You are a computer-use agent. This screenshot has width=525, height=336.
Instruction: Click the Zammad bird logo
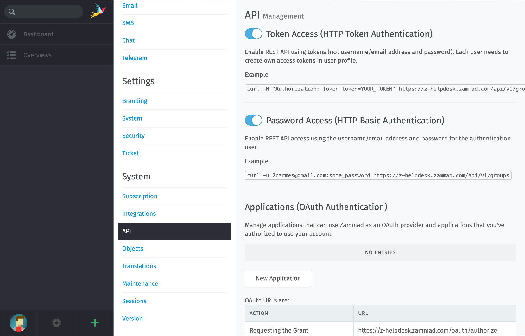[98, 11]
